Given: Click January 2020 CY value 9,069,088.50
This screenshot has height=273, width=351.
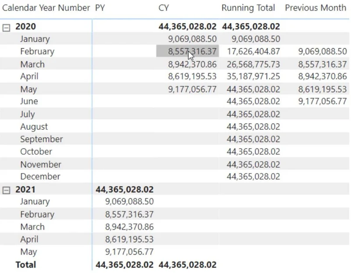Looking at the screenshot, I should 193,39.
